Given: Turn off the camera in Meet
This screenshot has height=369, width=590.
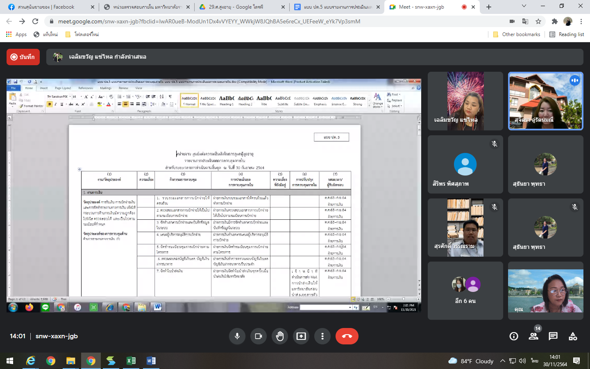Looking at the screenshot, I should tap(259, 336).
